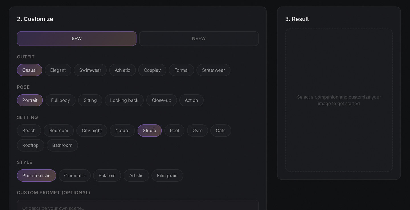Choose the Elegant outfit option
Image resolution: width=410 pixels, height=210 pixels.
tap(58, 70)
